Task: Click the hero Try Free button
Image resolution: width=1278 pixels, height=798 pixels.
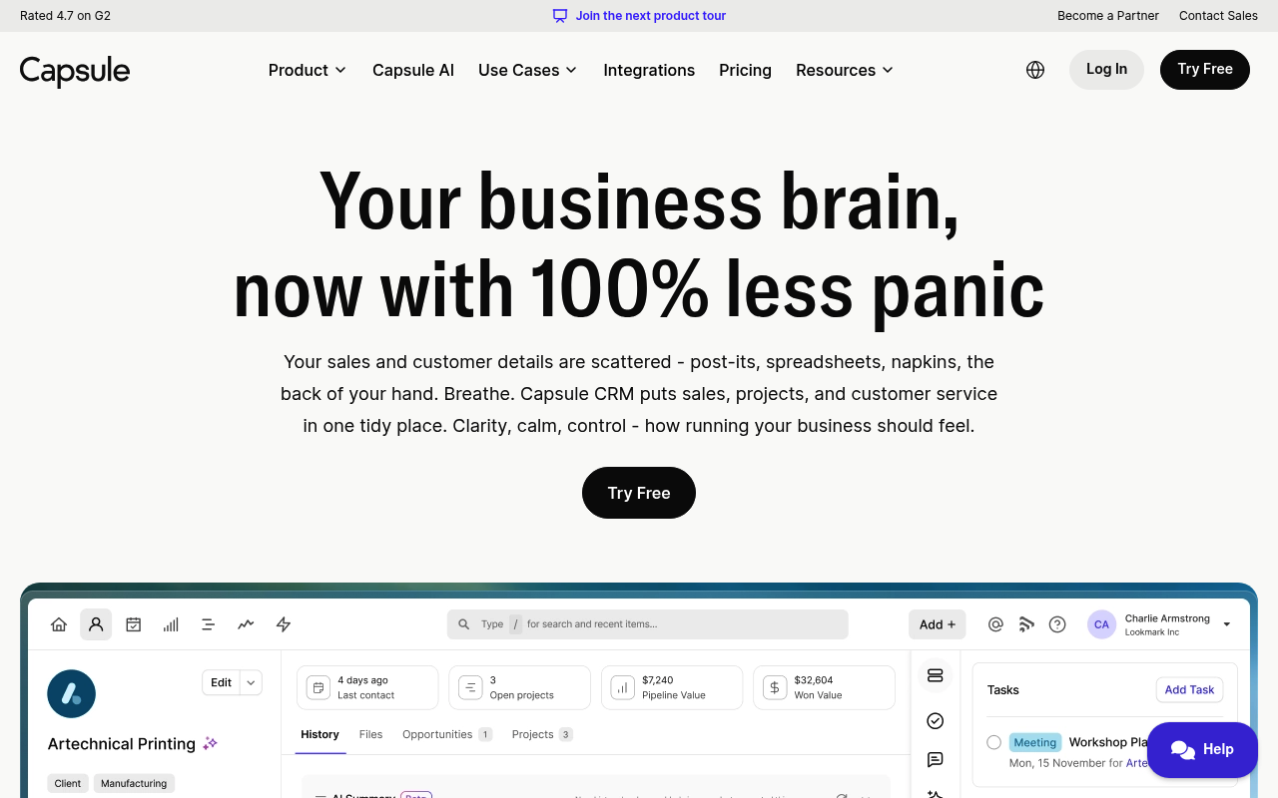Action: click(x=639, y=493)
